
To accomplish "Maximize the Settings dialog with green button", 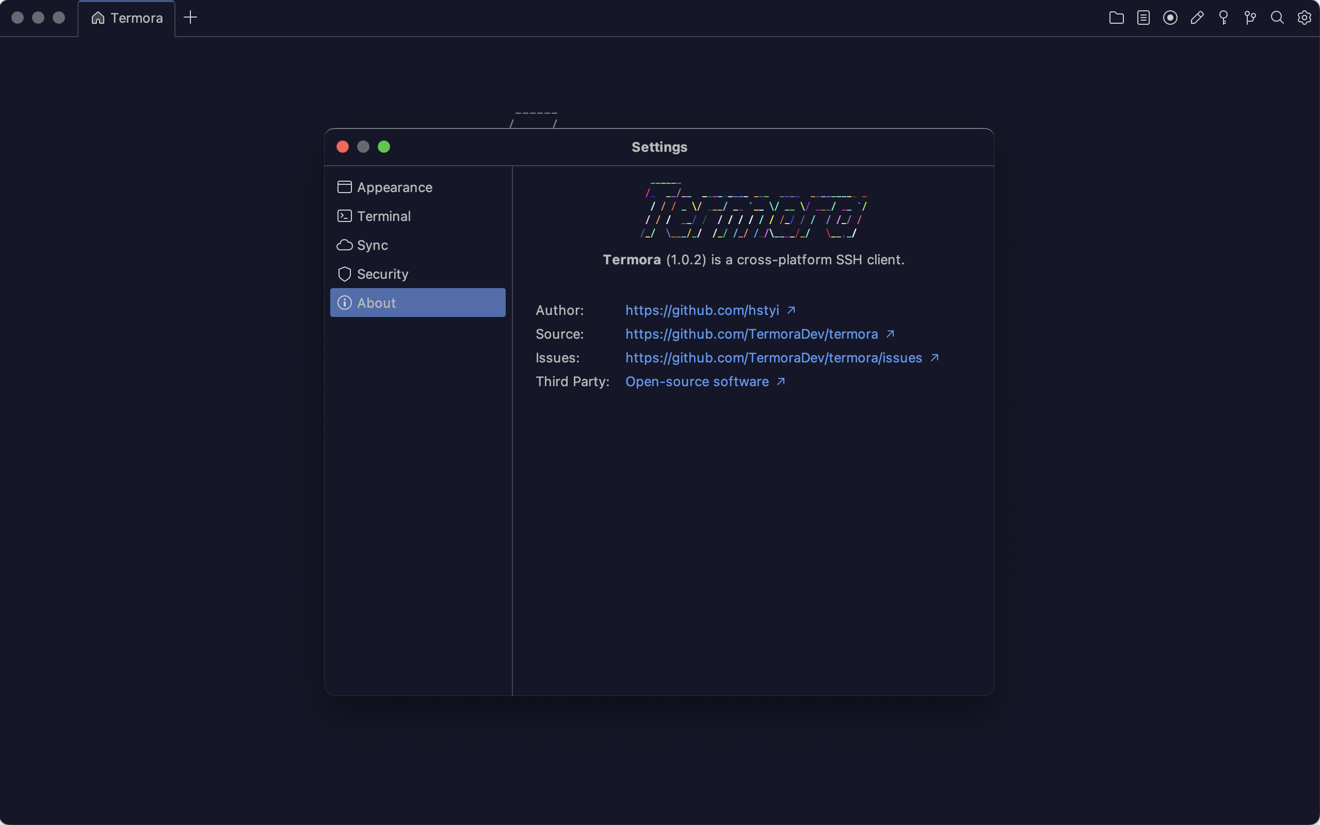I will tap(384, 147).
